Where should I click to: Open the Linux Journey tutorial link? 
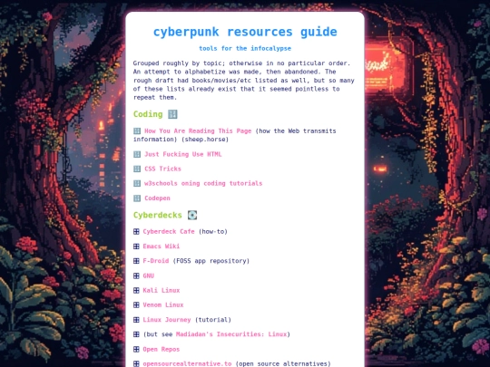pos(167,320)
